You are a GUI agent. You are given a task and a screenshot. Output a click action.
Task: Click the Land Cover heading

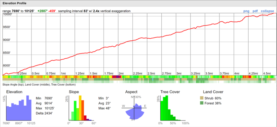click(213, 92)
